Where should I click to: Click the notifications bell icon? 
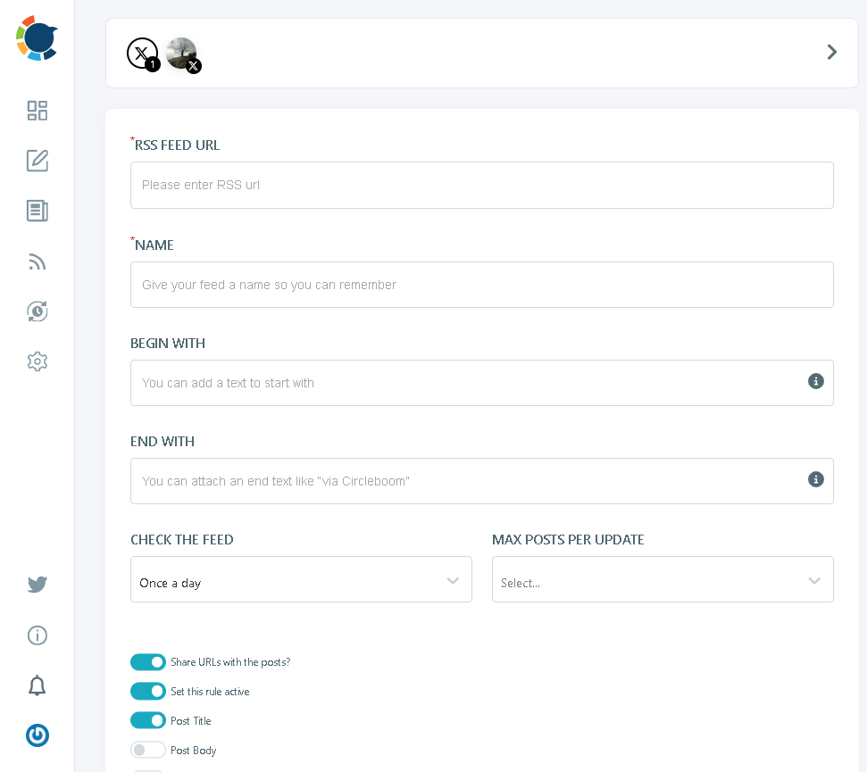37,685
